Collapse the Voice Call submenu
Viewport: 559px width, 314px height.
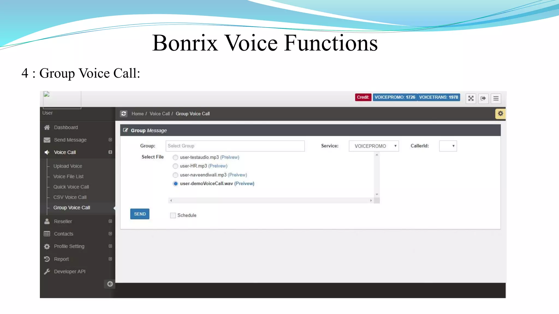coord(110,152)
